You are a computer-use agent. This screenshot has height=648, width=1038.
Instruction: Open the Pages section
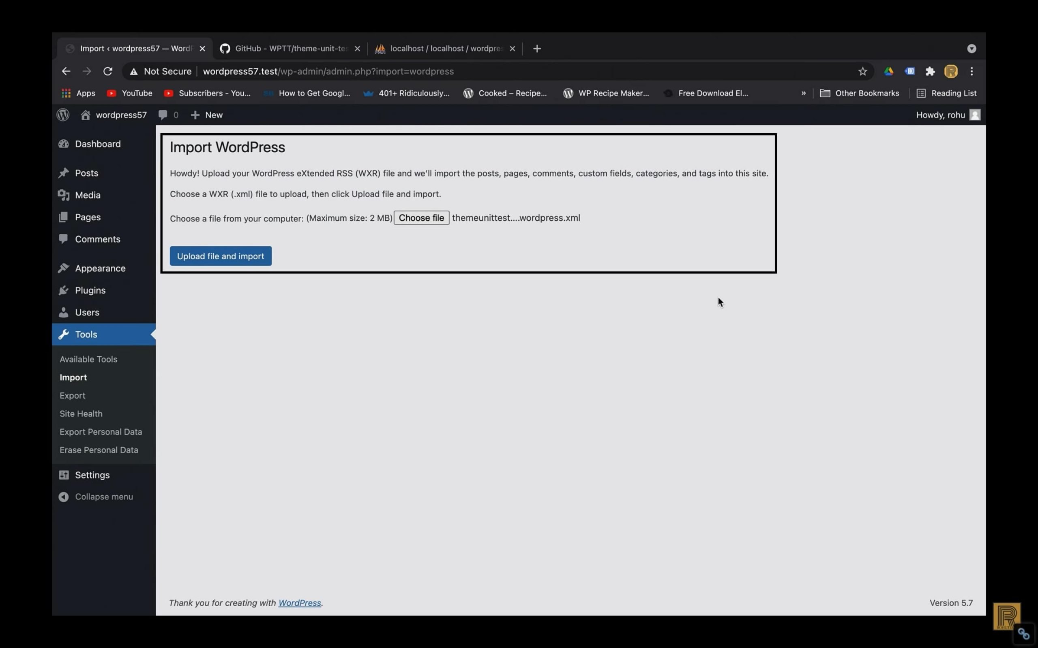tap(88, 217)
